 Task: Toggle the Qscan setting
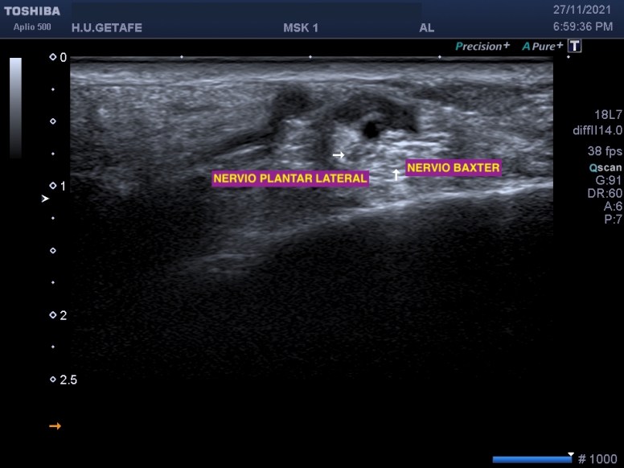click(x=605, y=167)
